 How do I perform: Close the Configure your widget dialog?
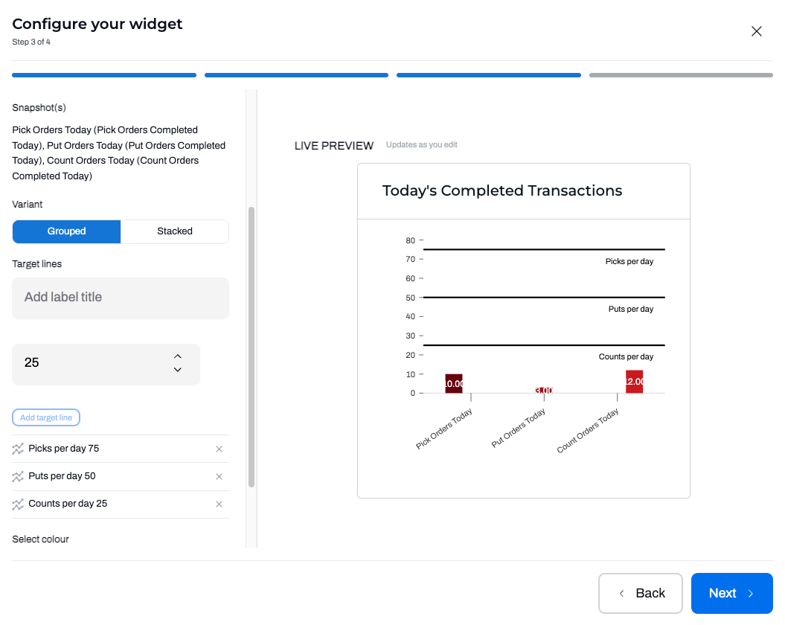[x=756, y=31]
